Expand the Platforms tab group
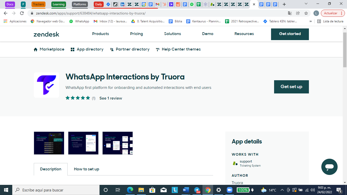 point(80,4)
